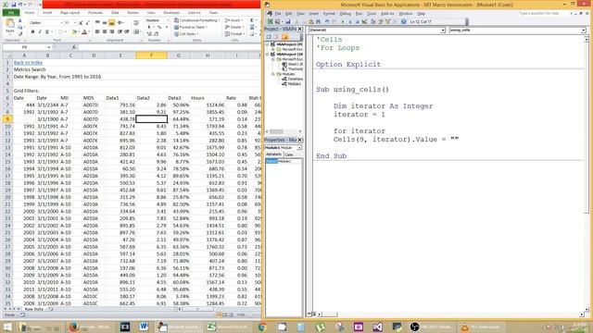The height and width of the screenshot is (333, 593).
Task: Collapse the Modules folder in Project tree
Action: pyautogui.click(x=272, y=74)
